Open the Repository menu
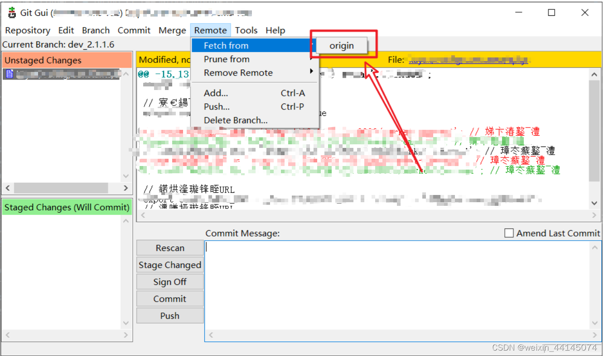Image resolution: width=604 pixels, height=356 pixels. point(28,30)
